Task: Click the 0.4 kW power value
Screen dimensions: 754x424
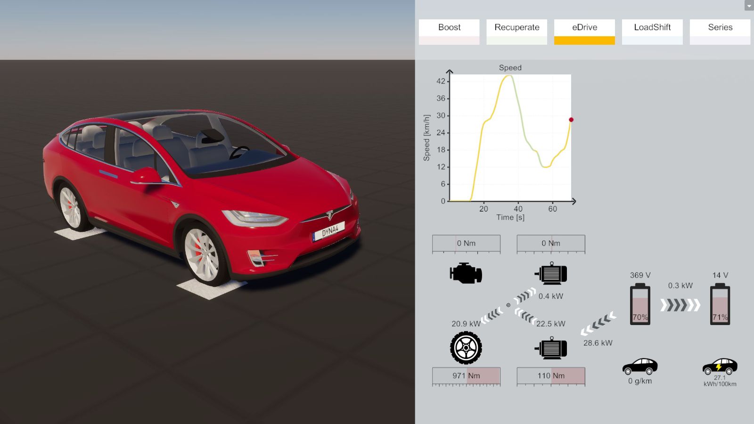Action: pos(551,296)
